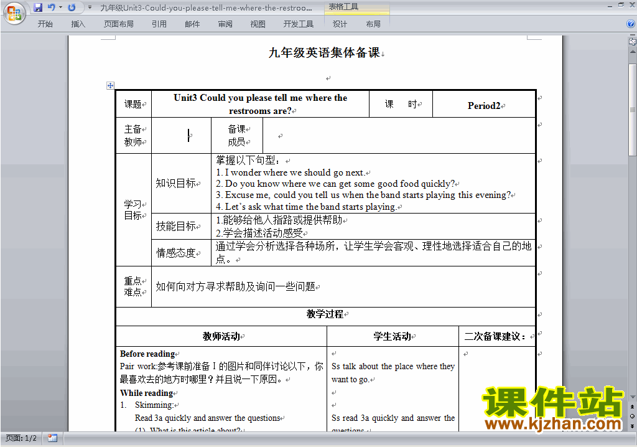
Task: Click the 教学过程 header row
Action: 326,316
